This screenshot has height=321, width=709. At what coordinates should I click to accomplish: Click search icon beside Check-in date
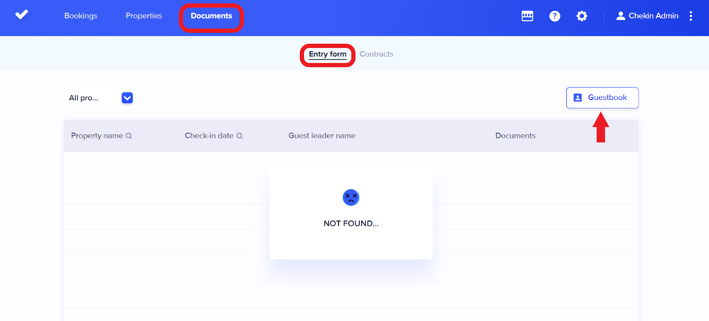[239, 136]
